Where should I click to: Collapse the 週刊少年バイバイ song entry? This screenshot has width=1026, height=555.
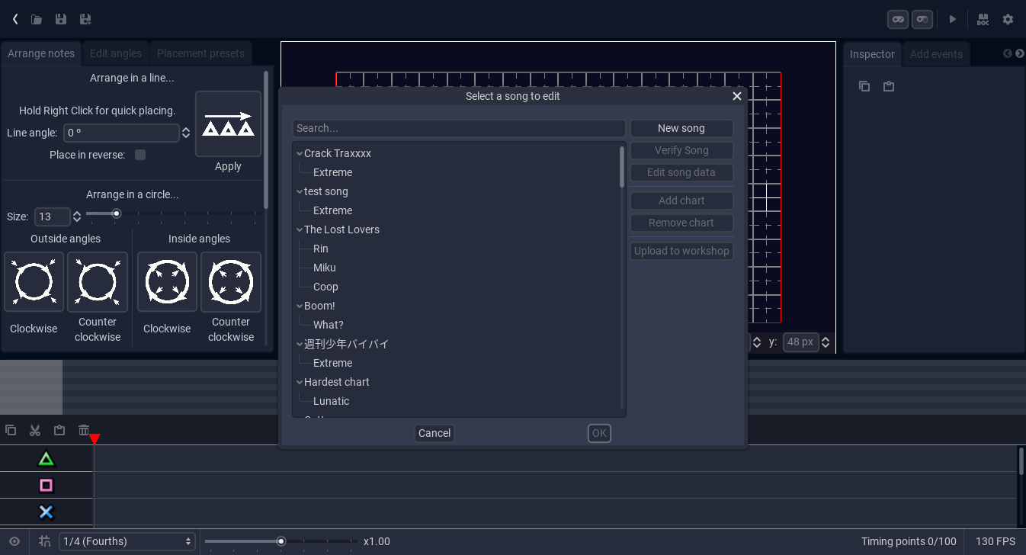(x=300, y=344)
